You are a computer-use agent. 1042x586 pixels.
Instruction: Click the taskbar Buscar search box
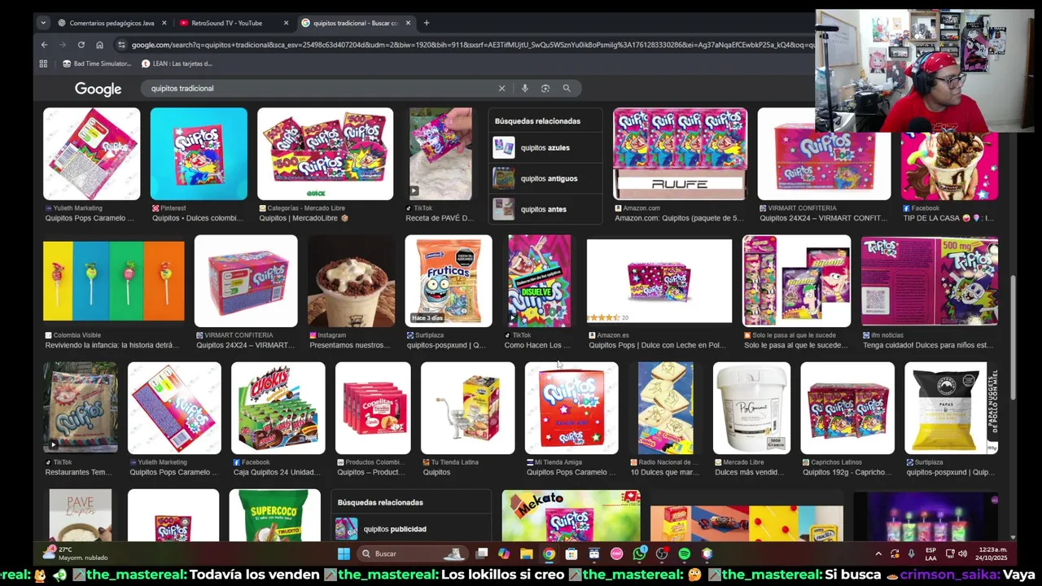pos(414,553)
